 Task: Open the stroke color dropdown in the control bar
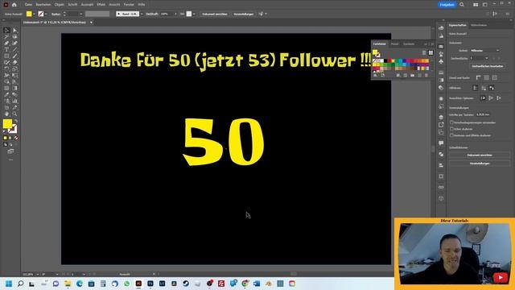[x=46, y=14]
